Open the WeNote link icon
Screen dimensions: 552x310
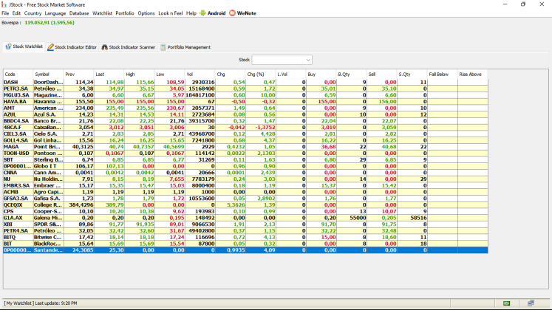pyautogui.click(x=232, y=13)
